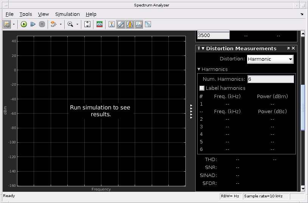The width and height of the screenshot is (308, 203).
Task: Open the Tools menu
Action: tap(26, 14)
